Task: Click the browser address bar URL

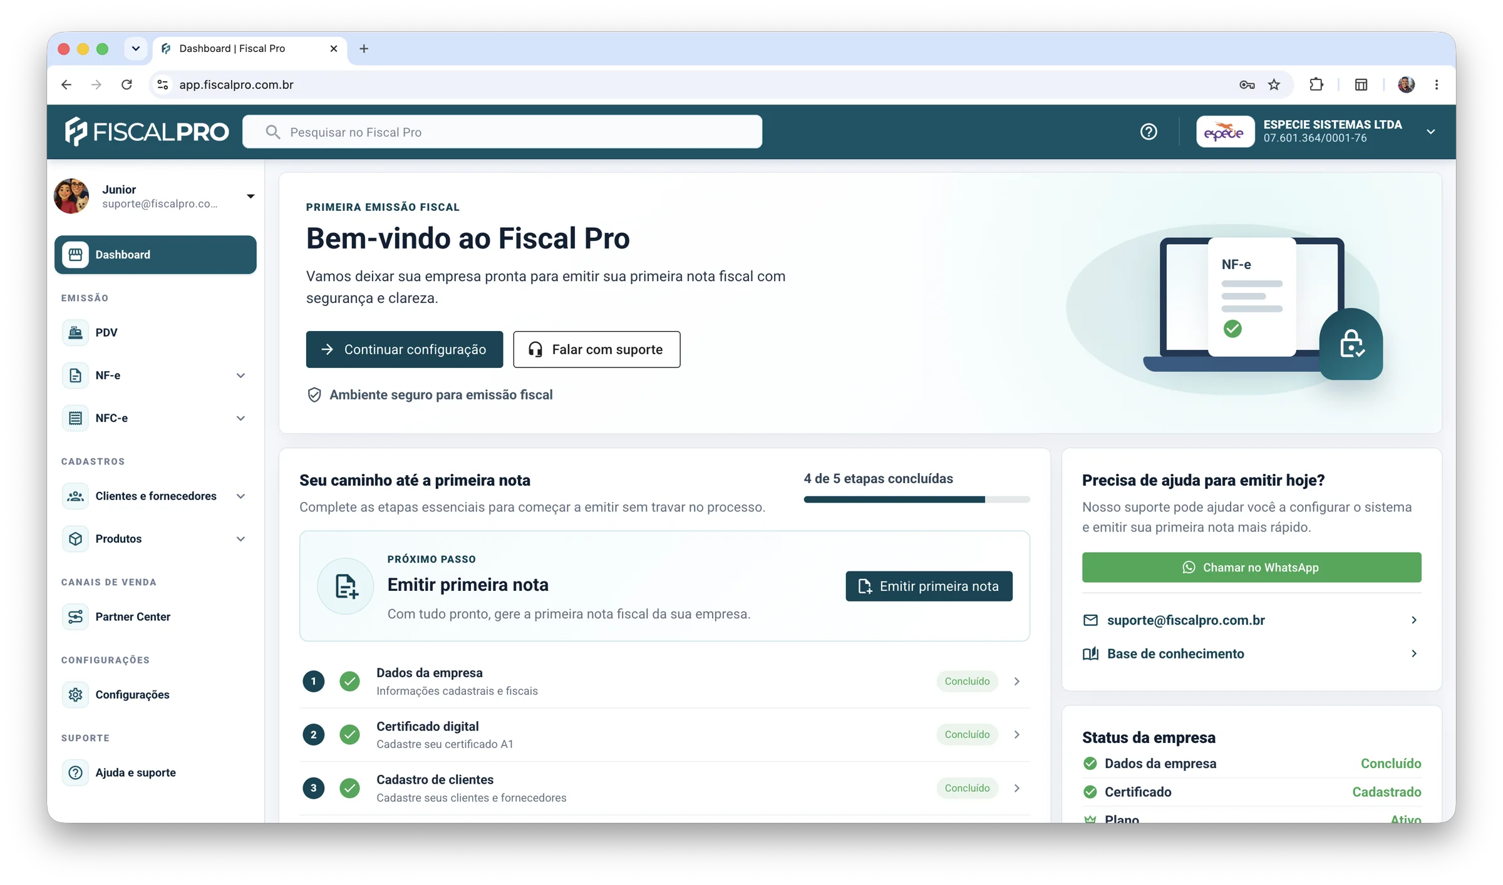Action: (x=236, y=84)
